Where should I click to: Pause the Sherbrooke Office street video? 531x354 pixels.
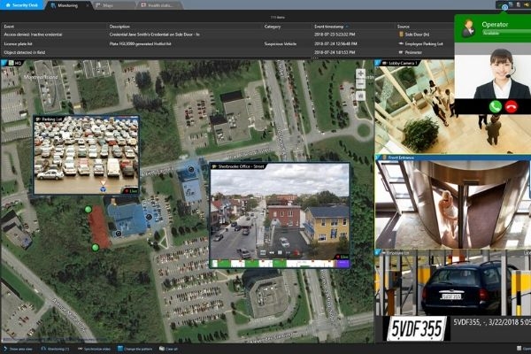coord(280,253)
